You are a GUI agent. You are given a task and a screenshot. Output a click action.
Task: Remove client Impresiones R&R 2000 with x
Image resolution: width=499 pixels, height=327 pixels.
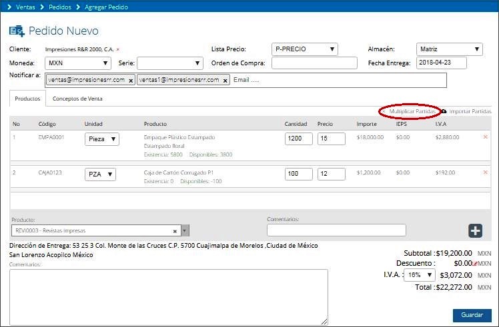118,49
